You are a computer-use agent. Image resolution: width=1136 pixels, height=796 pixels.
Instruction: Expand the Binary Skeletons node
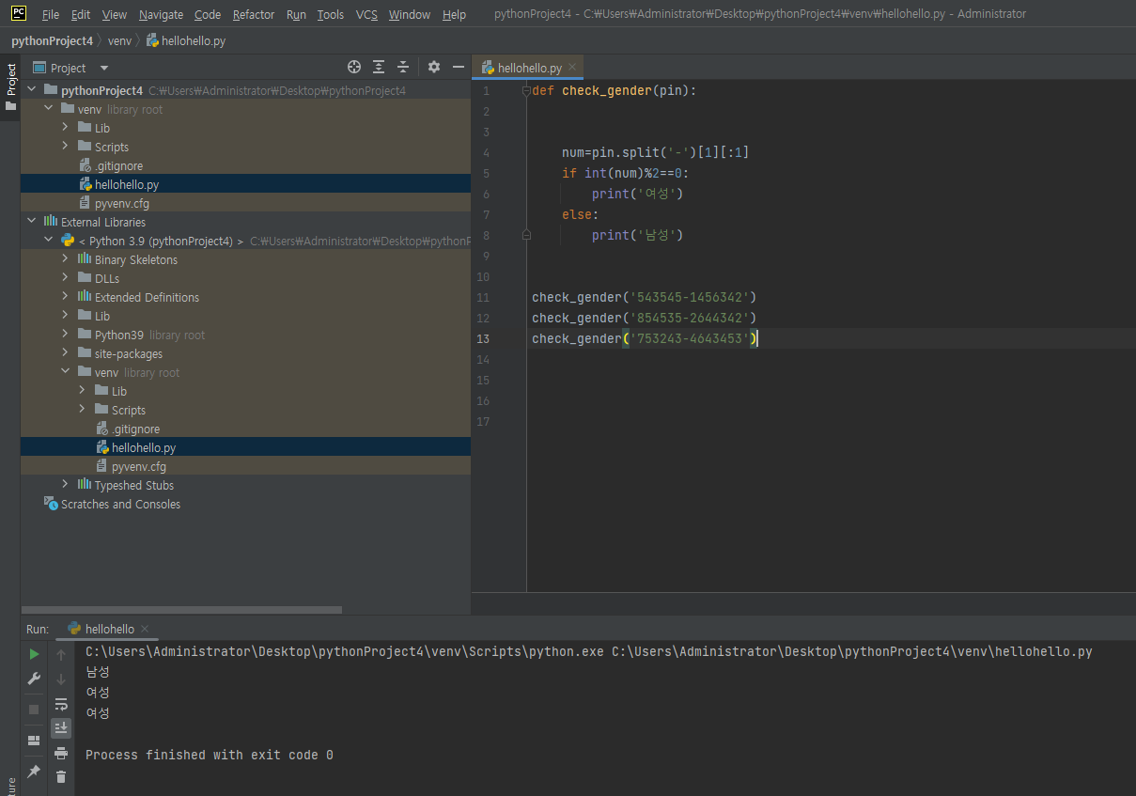coord(65,259)
